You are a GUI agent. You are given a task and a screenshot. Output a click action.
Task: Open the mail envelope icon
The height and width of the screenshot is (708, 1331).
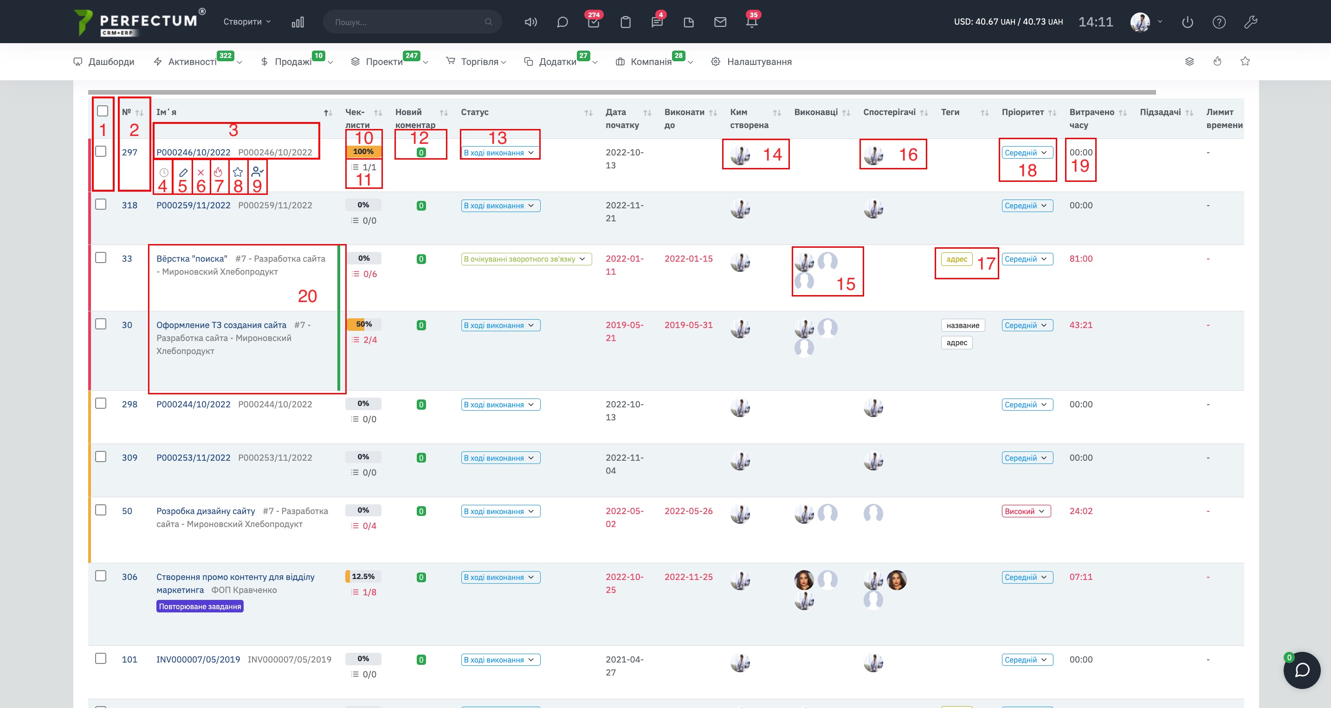click(x=720, y=22)
